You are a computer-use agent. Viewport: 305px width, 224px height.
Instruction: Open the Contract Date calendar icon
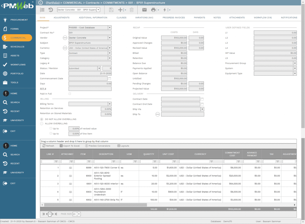pyautogui.click(x=202, y=99)
